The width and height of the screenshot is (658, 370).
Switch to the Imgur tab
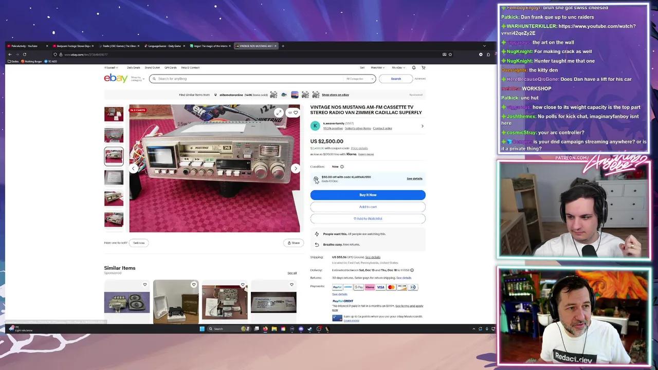pos(210,46)
